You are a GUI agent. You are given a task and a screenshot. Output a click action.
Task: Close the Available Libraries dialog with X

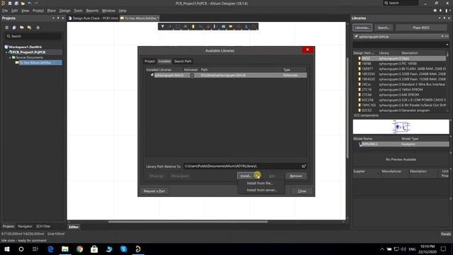point(307,50)
